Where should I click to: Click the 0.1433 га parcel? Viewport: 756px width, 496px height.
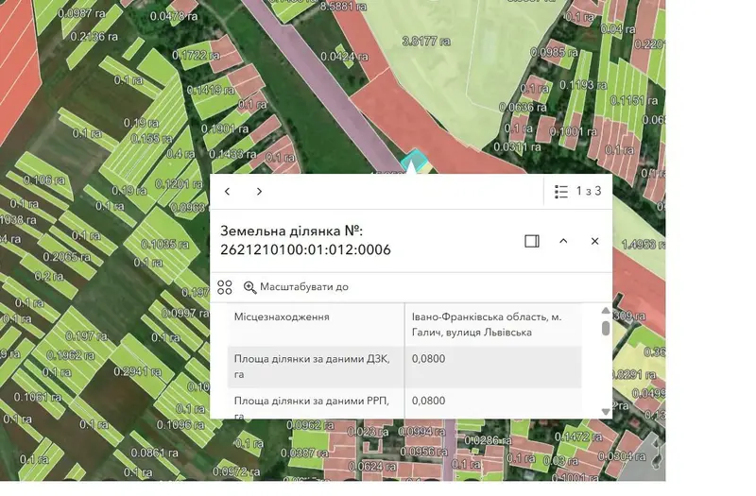click(x=232, y=154)
